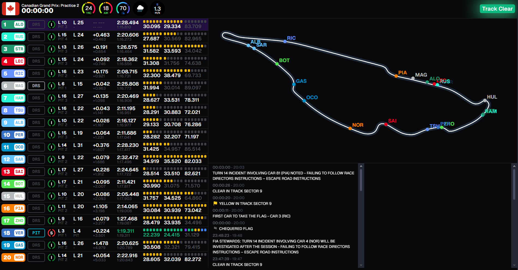Click the humidity gauge showing 70
This screenshot has height=270, width=518.
click(x=123, y=8)
